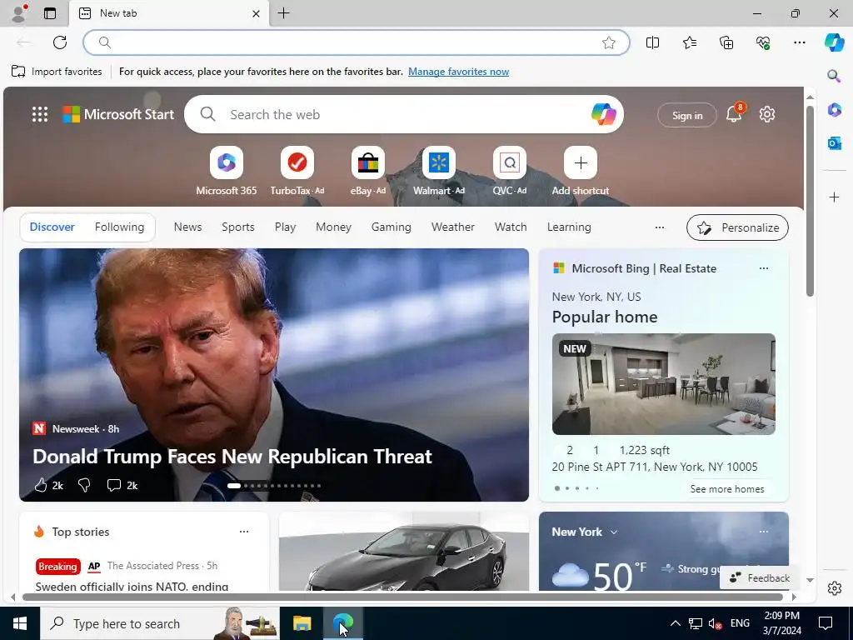Viewport: 853px width, 640px height.
Task: Open the Edge profile icon
Action: 20,13
